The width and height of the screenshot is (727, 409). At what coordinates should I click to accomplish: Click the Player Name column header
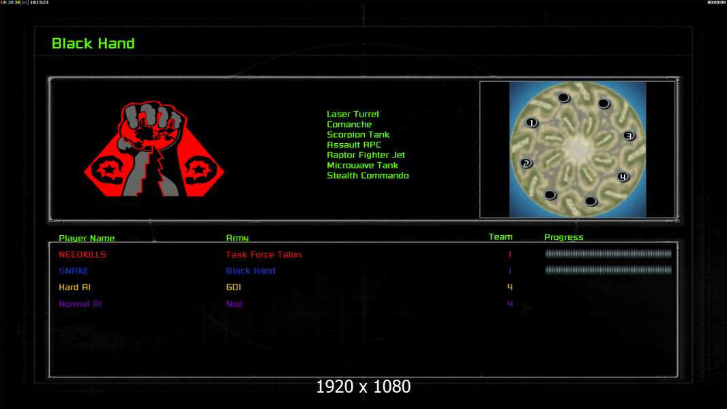click(x=87, y=238)
